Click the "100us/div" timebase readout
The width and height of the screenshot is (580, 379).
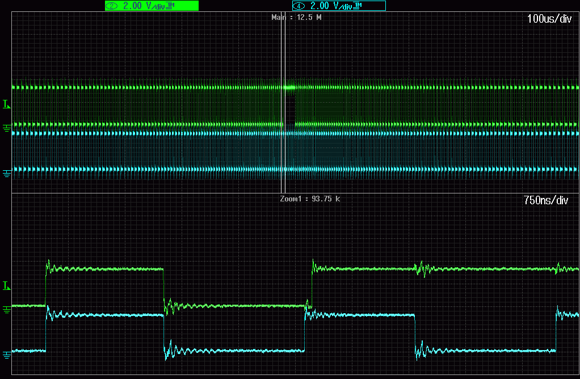coord(549,19)
